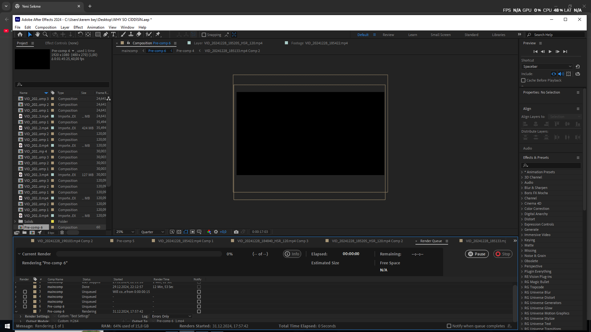Select the Selection arrow tool

[x=30, y=34]
